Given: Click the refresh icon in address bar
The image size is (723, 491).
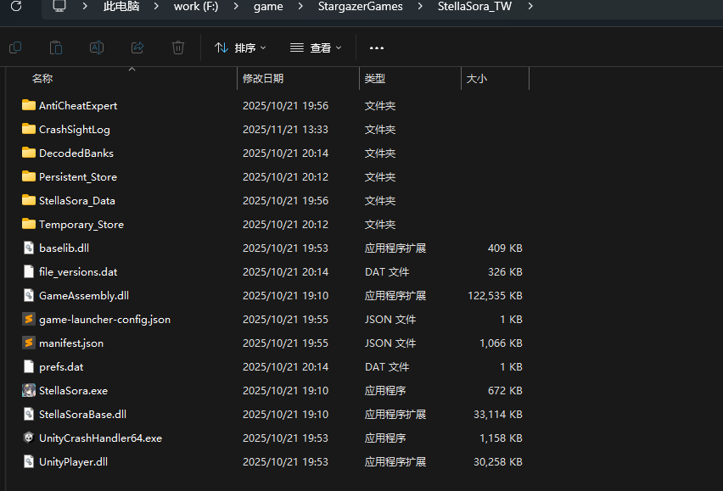Looking at the screenshot, I should click(x=16, y=6).
